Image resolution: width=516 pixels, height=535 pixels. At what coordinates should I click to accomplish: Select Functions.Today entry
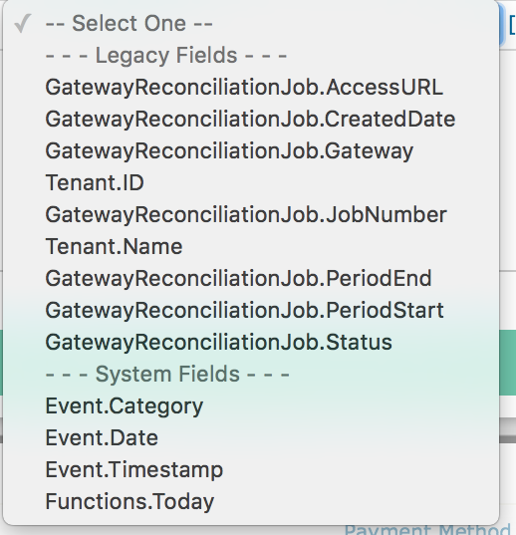click(x=251, y=501)
